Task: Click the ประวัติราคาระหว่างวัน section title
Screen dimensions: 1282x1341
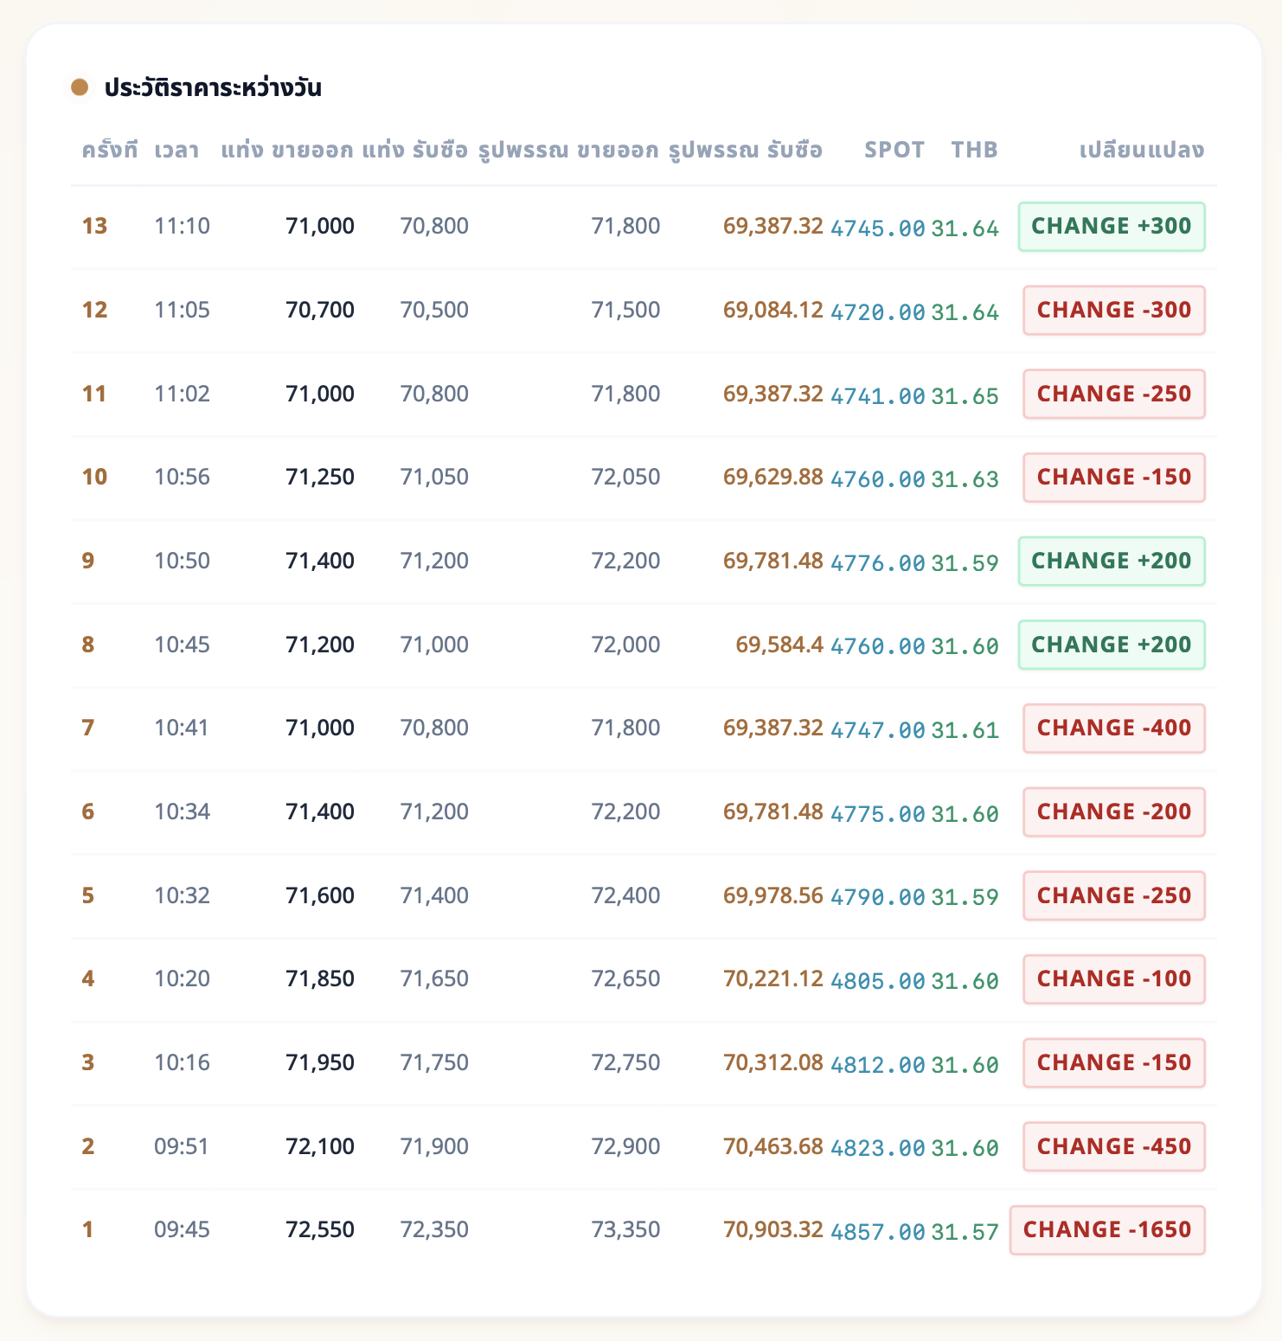Action: [x=213, y=88]
